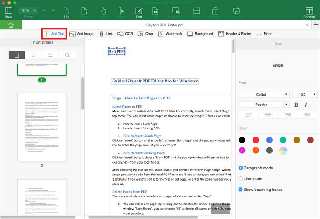
Task: Click Add Text in edit bar
Action: (54, 34)
